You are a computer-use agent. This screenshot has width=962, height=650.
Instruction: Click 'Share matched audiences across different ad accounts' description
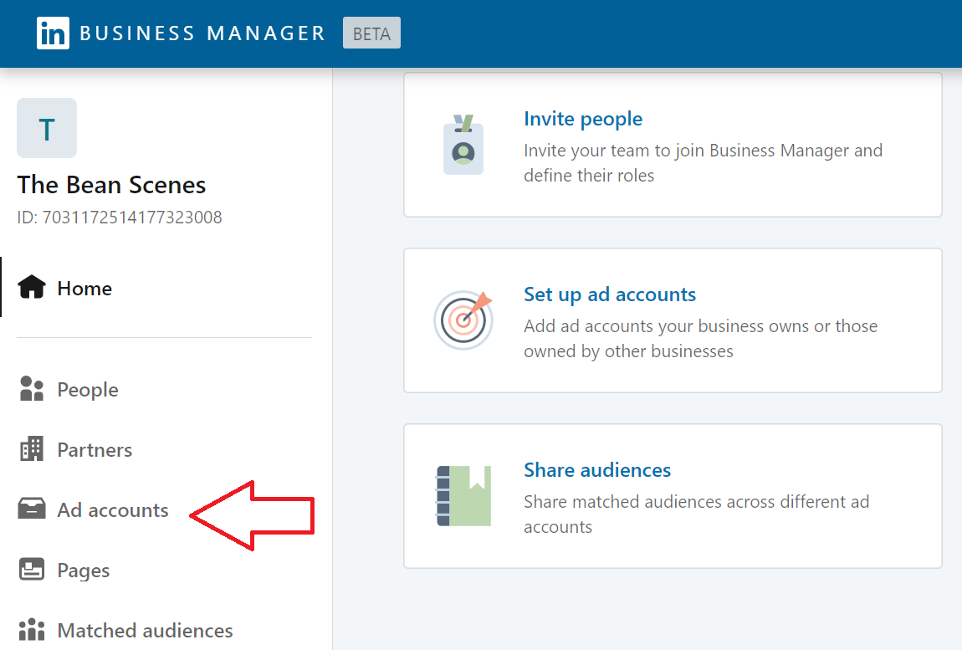[x=696, y=514]
